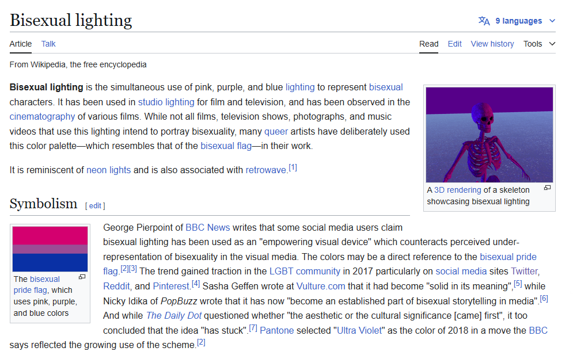Jump to citation [1] after retrowave

(293, 167)
